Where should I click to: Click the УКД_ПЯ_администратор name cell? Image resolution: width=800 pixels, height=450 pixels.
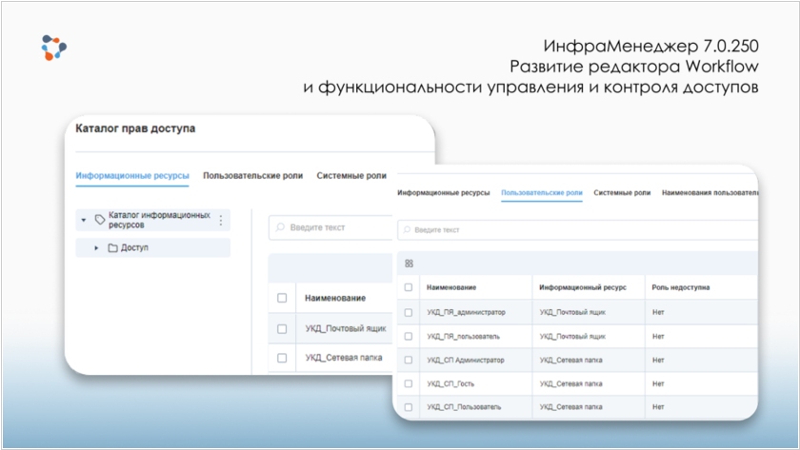pyautogui.click(x=466, y=312)
